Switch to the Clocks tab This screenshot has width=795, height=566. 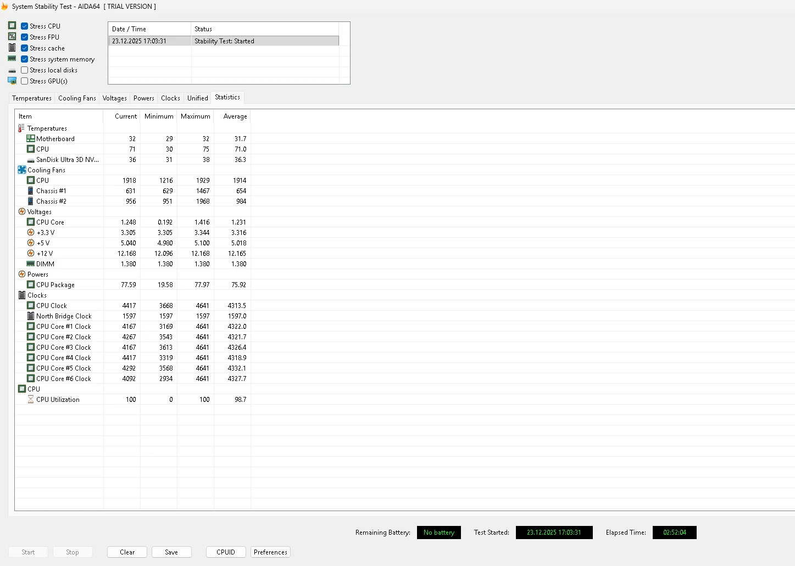tap(170, 98)
